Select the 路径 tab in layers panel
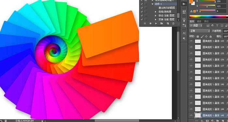 (206, 22)
